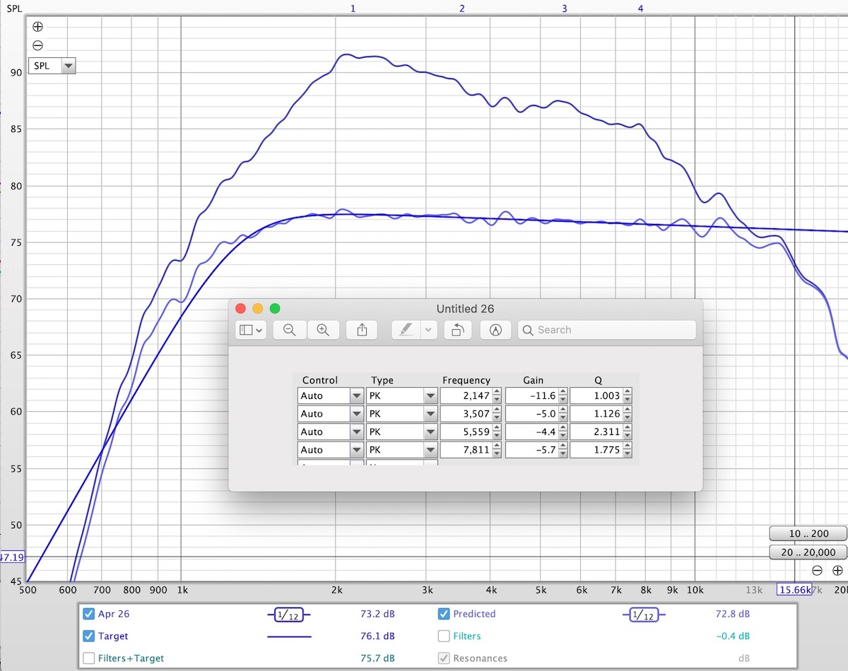The height and width of the screenshot is (671, 848).
Task: Click the Frequency column header
Action: (466, 380)
